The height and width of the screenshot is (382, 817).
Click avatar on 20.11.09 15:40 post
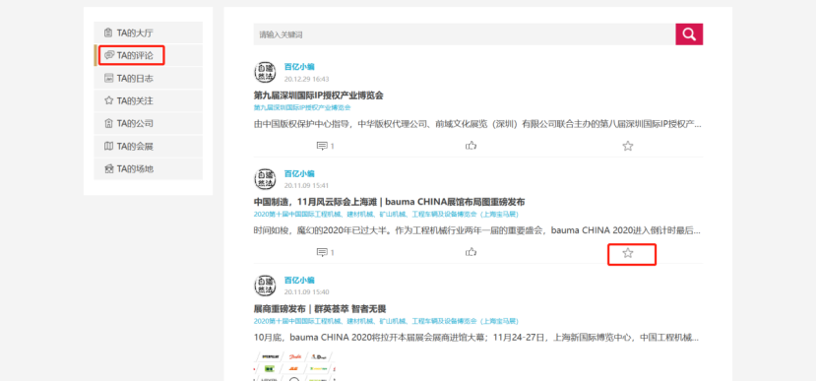point(265,286)
